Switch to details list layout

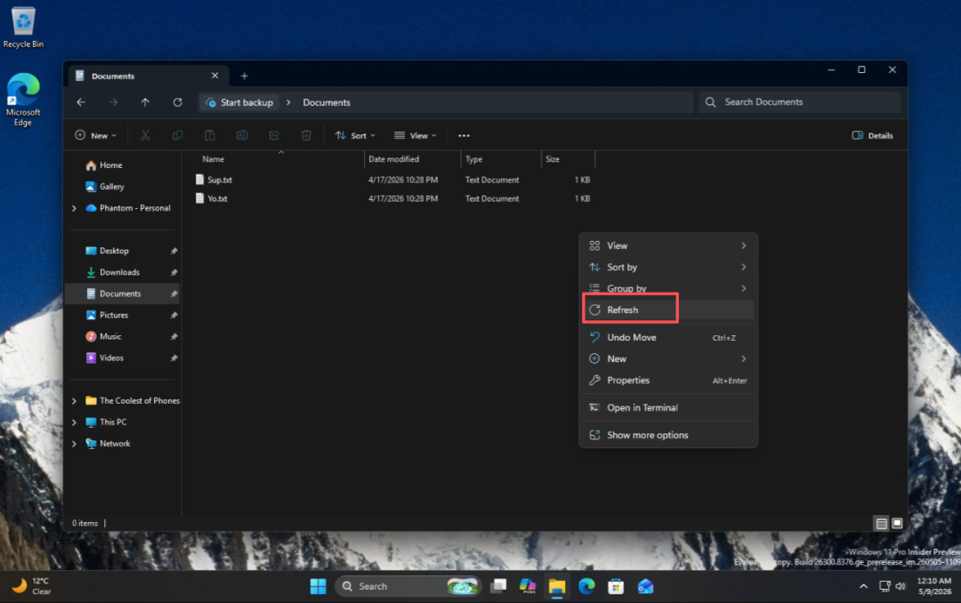tap(881, 523)
